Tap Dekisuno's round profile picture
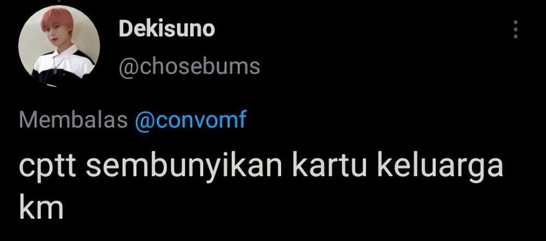546x241 pixels. click(x=59, y=46)
